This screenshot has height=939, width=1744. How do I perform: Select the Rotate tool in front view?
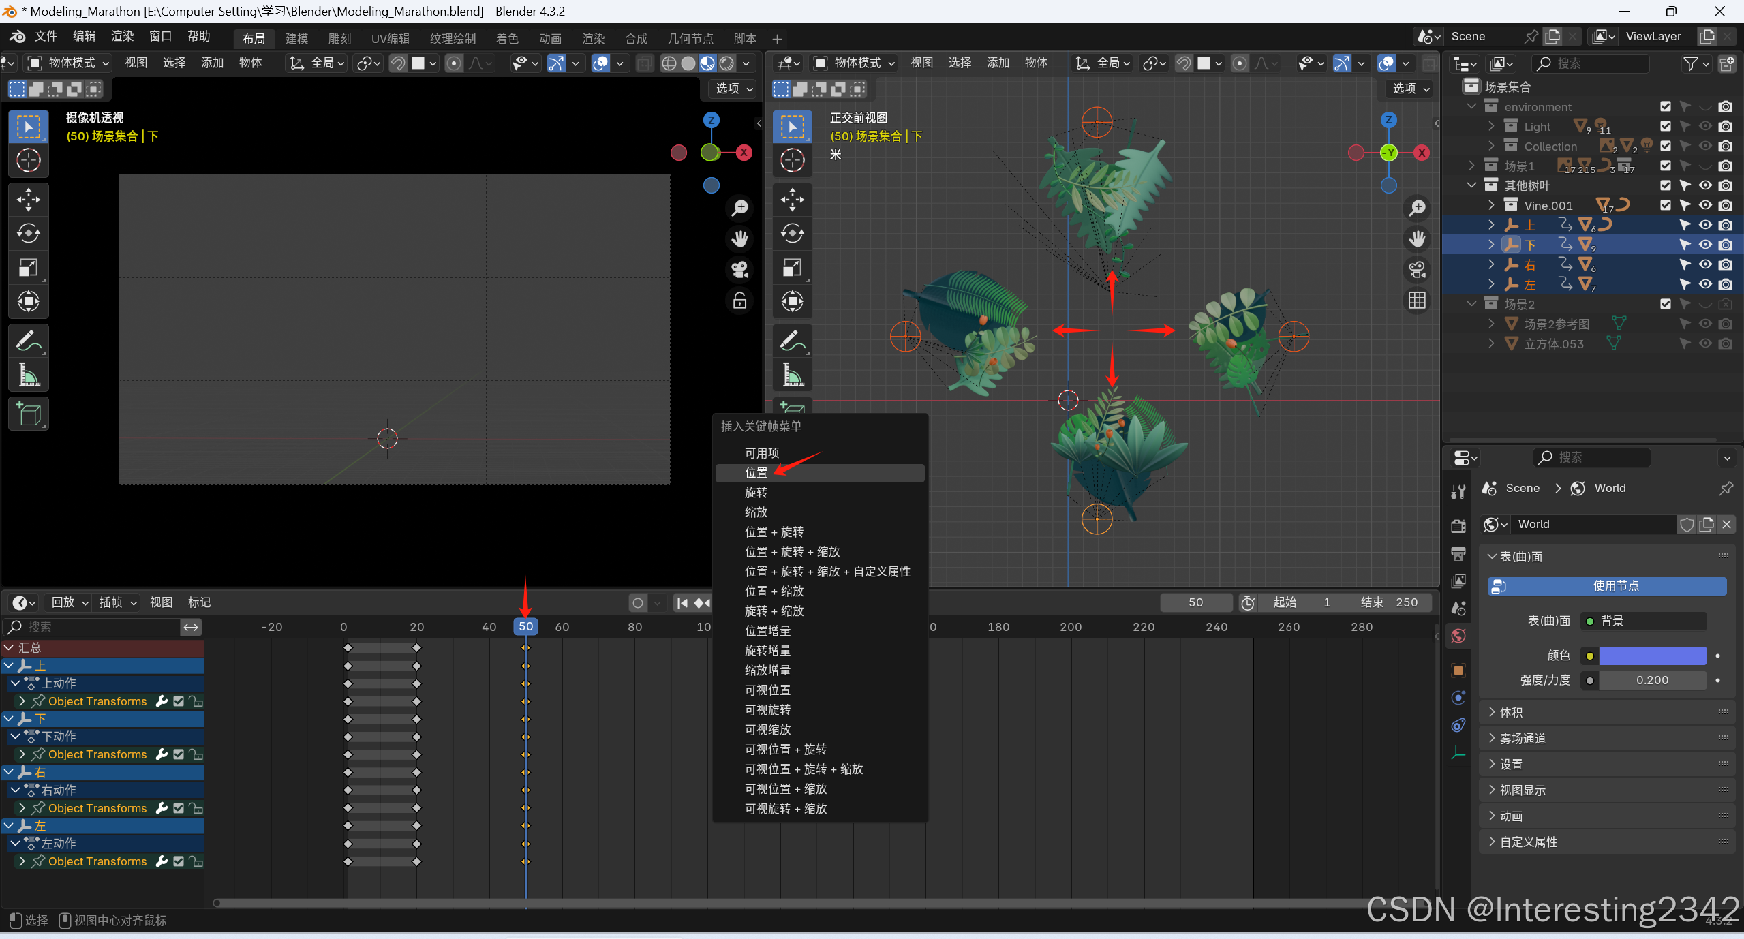[792, 234]
